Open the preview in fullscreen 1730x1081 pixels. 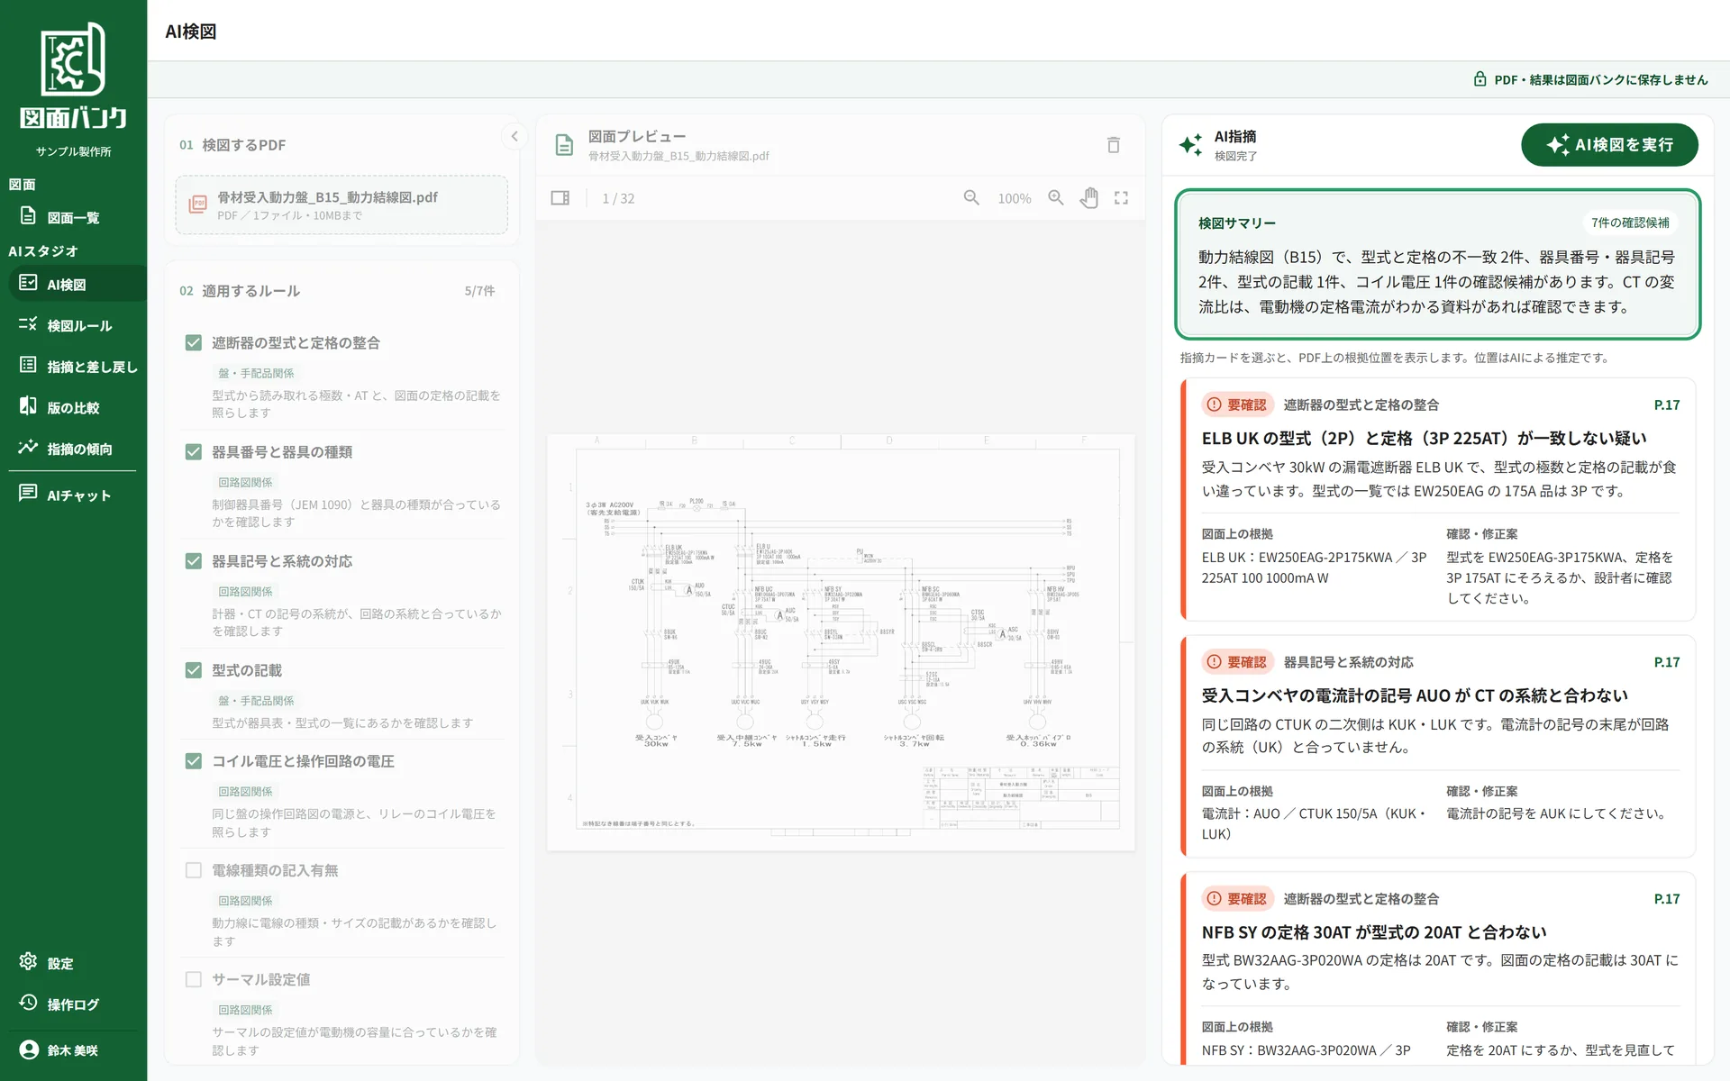click(1121, 197)
